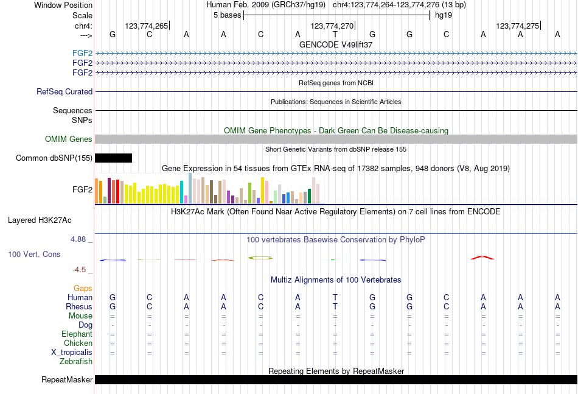Viewport: 578px width, 394px height.
Task: Click the 4.88 PhyloP upper scale value
Action: 78,239
